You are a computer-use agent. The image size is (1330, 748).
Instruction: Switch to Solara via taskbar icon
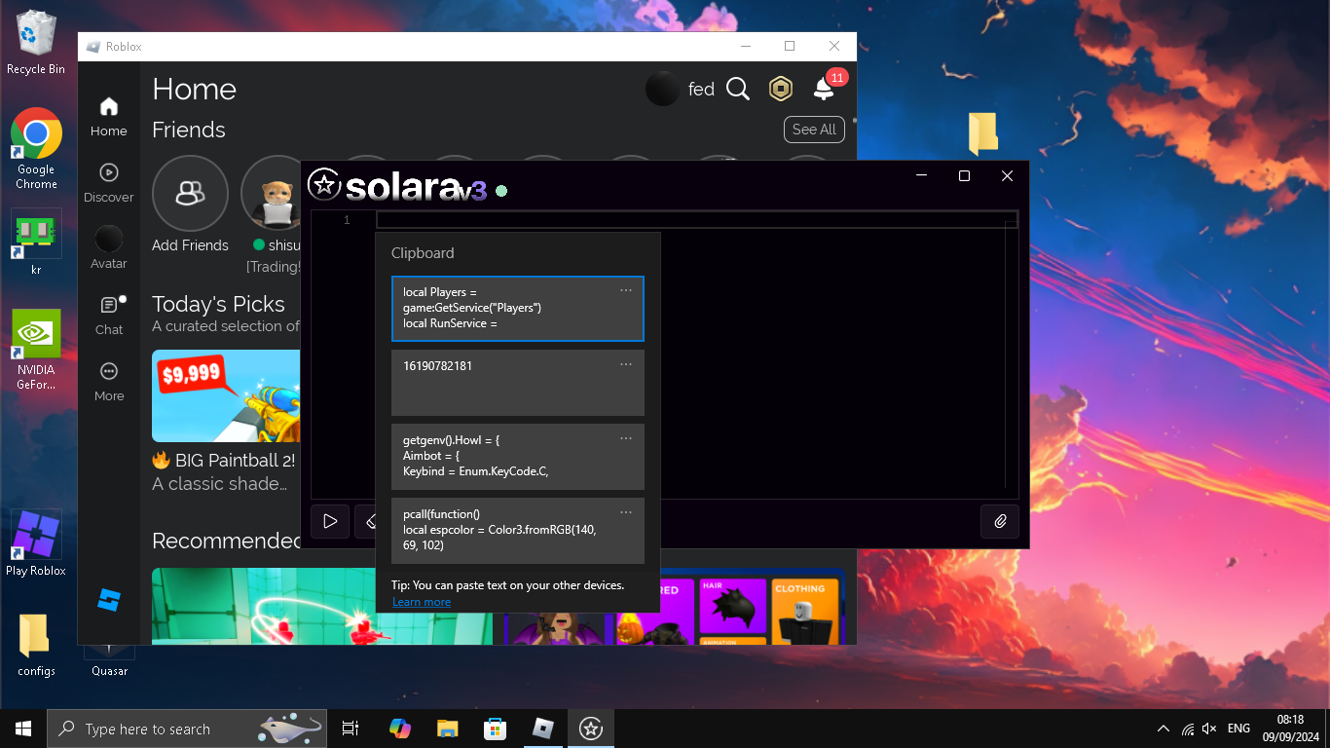[591, 729]
